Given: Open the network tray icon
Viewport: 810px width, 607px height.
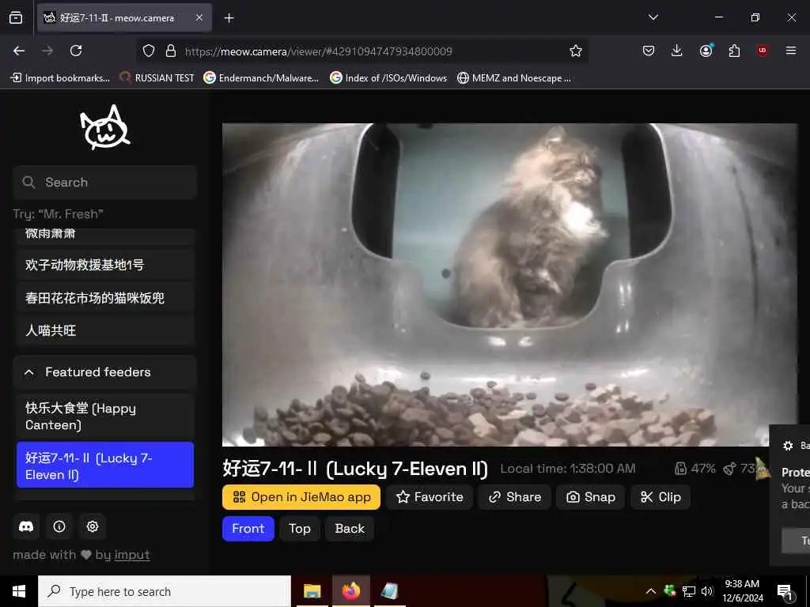Looking at the screenshot, I should tap(689, 591).
